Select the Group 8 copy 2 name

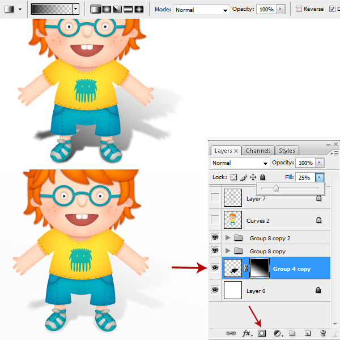270,239
